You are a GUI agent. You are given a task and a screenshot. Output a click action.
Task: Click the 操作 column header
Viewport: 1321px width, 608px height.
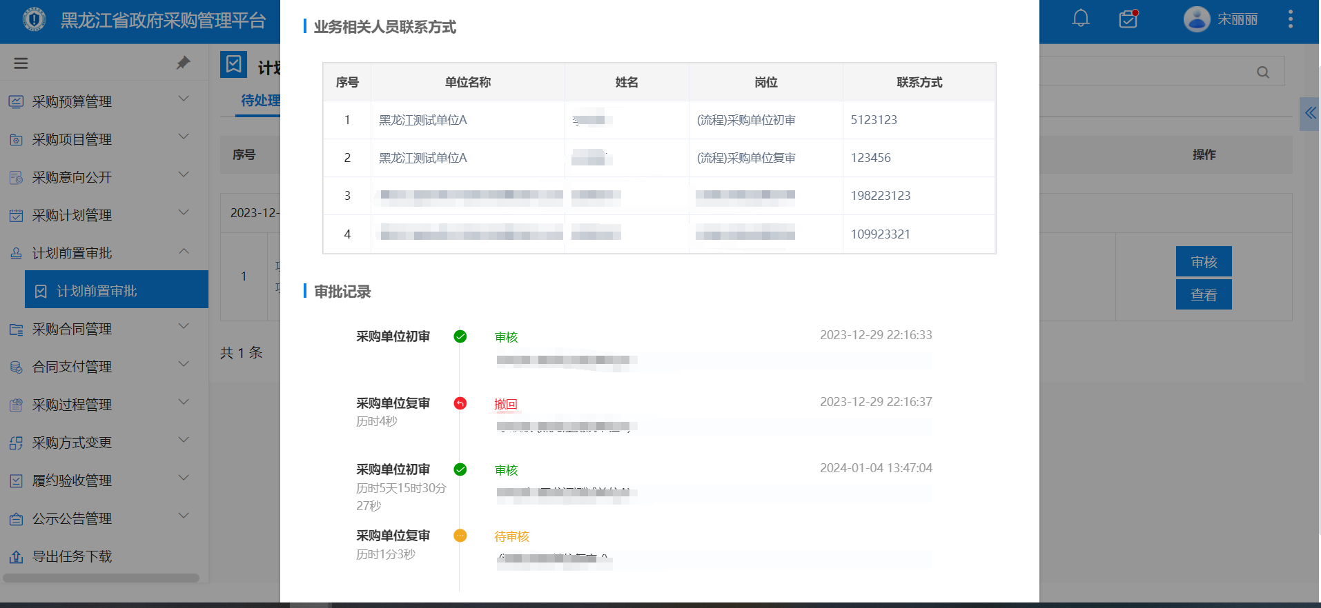(1204, 154)
